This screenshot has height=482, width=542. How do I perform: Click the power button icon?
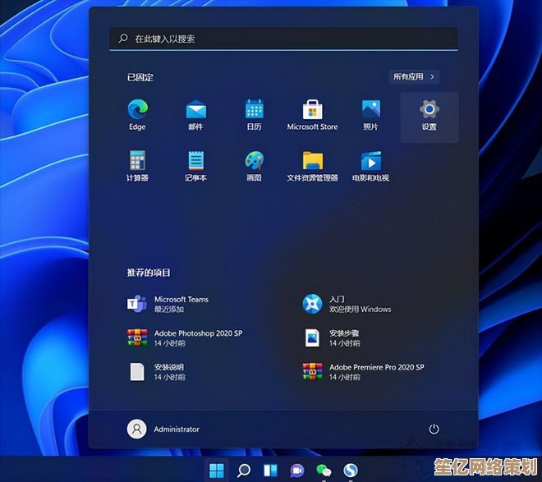coord(434,429)
